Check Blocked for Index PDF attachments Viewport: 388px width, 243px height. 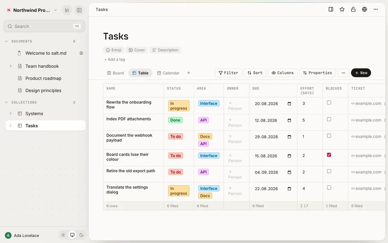pos(329,119)
